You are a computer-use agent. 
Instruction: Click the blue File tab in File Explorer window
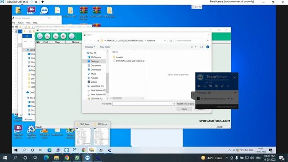(x=27, y=36)
